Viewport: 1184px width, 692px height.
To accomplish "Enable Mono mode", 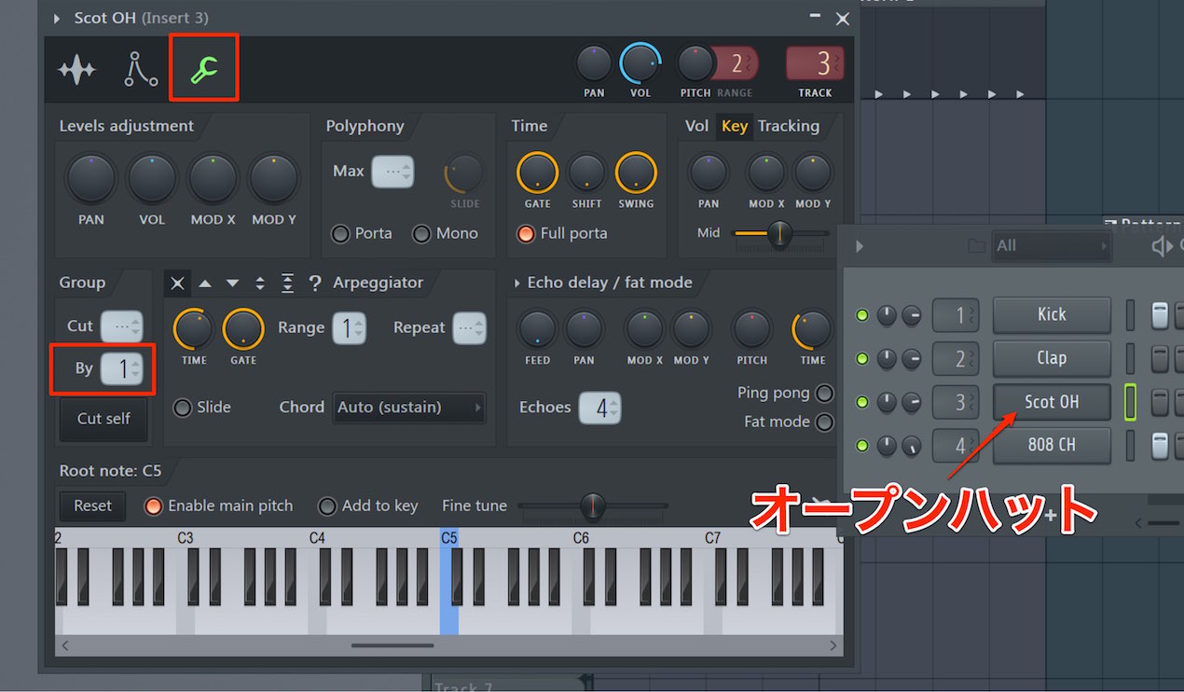I will [x=422, y=233].
